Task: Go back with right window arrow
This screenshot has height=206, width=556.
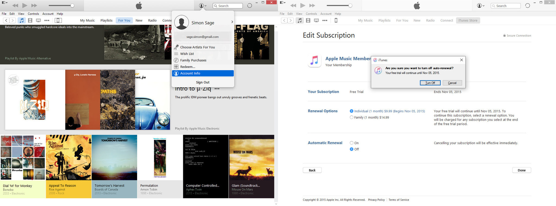Action: coord(284,20)
